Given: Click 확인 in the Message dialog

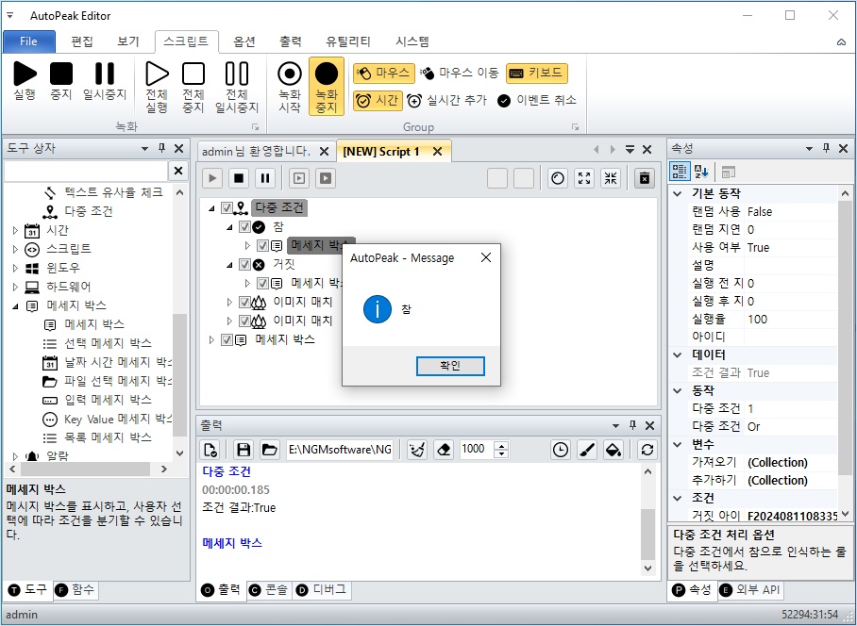Looking at the screenshot, I should point(450,366).
